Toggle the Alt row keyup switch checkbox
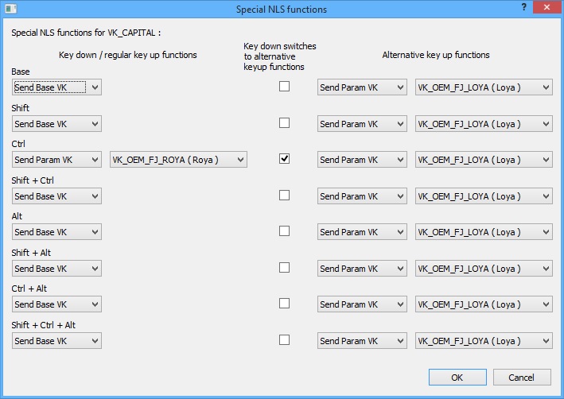The height and width of the screenshot is (399, 564). (284, 230)
